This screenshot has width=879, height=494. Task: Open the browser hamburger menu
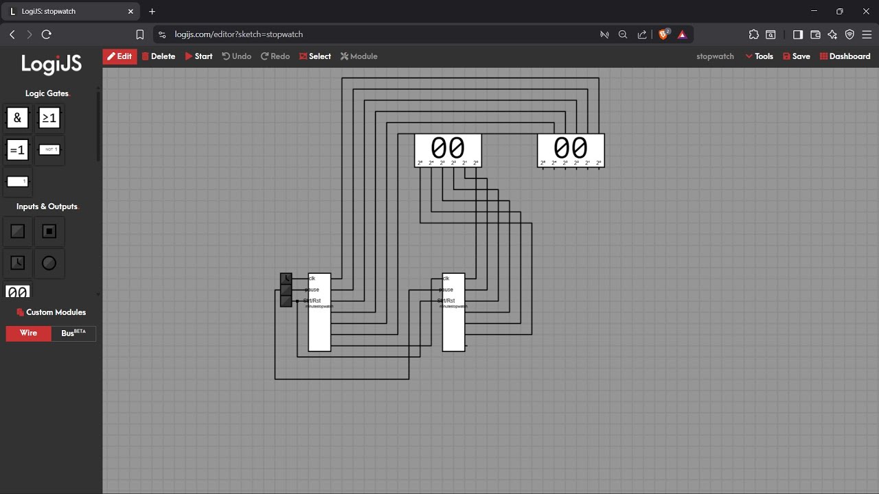click(x=867, y=34)
